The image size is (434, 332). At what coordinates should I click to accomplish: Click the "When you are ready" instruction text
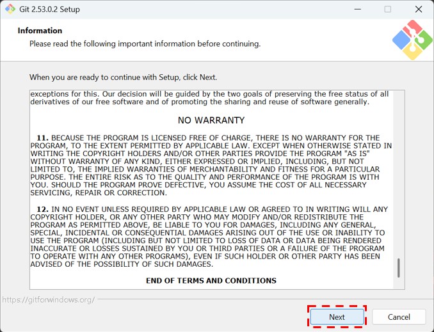123,77
